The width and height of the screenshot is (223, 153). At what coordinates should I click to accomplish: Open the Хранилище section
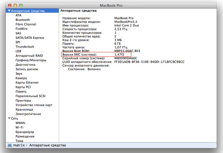coord(24,110)
